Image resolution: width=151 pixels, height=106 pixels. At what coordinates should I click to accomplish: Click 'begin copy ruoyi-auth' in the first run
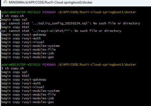(21, 39)
